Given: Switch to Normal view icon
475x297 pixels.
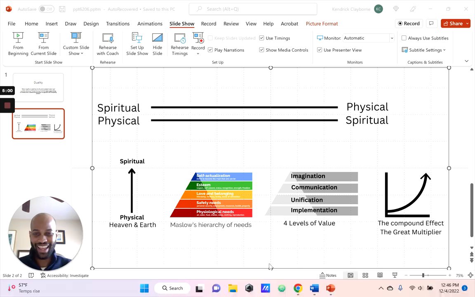Looking at the screenshot, I should [x=350, y=275].
